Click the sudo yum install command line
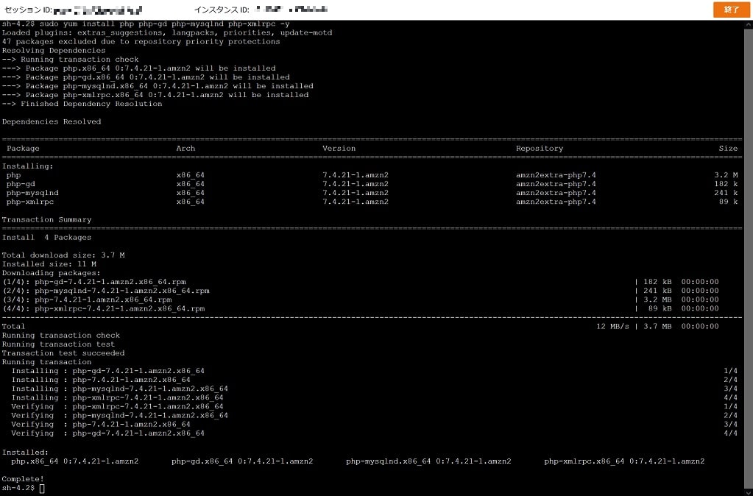 pos(146,24)
